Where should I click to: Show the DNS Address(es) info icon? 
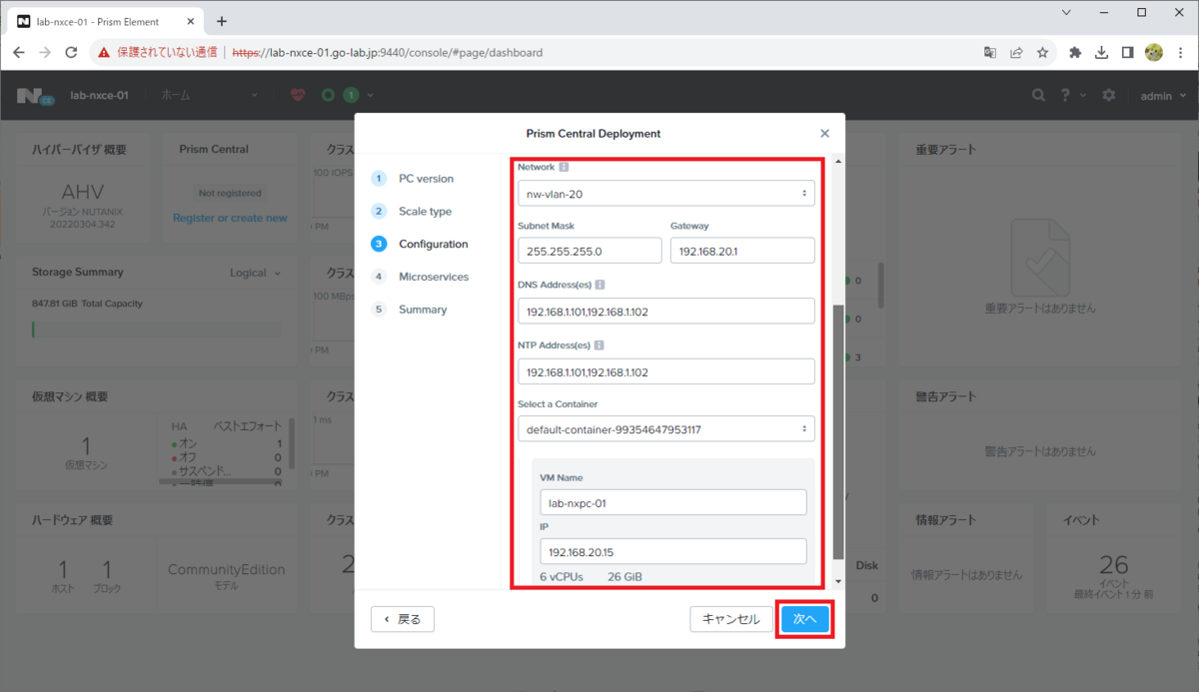tap(599, 285)
